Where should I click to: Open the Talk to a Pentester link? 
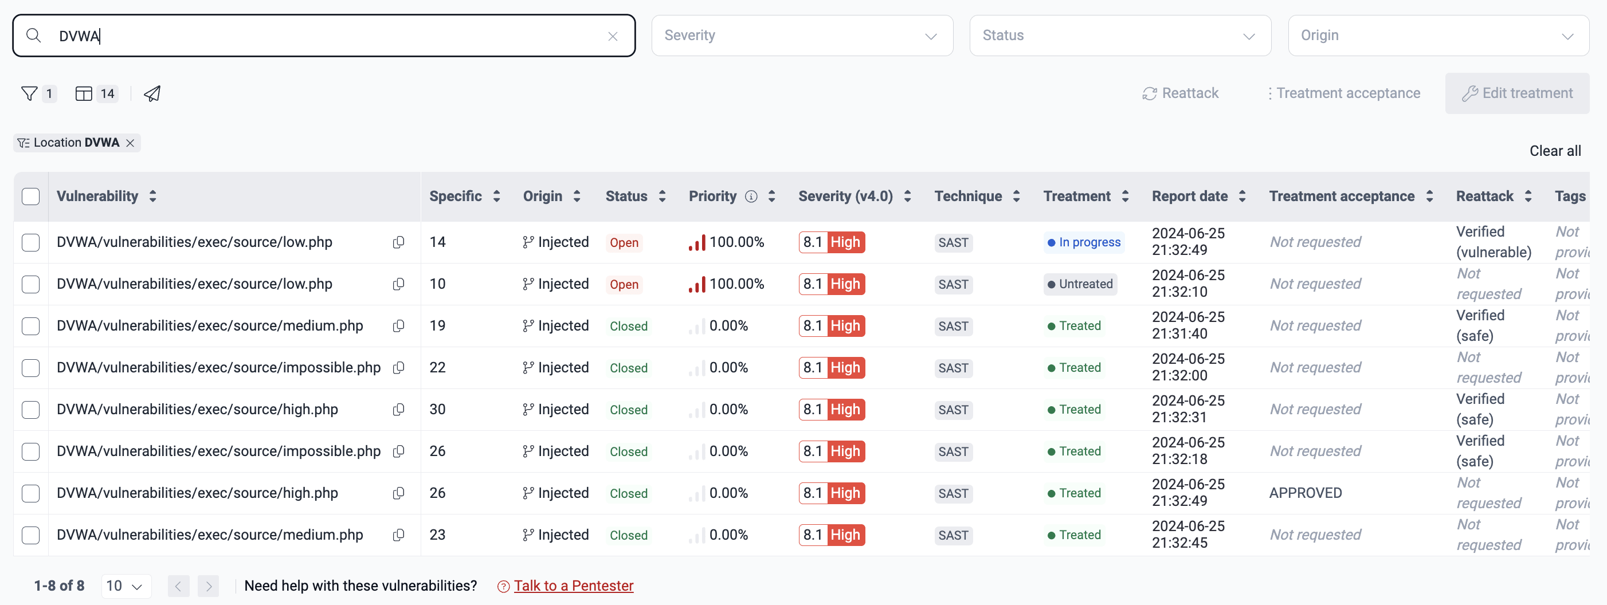(573, 585)
